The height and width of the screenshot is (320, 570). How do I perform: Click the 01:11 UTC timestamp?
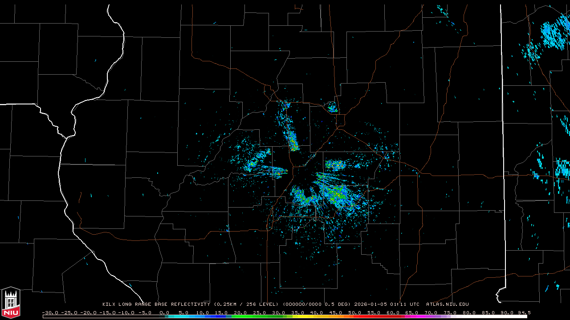[404, 304]
